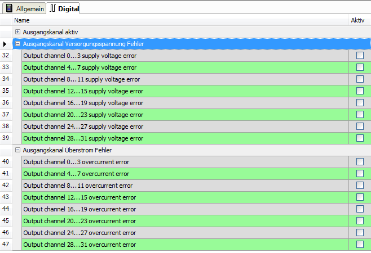
Task: Click the Allgemein tab module icon
Action: pyautogui.click(x=9, y=8)
